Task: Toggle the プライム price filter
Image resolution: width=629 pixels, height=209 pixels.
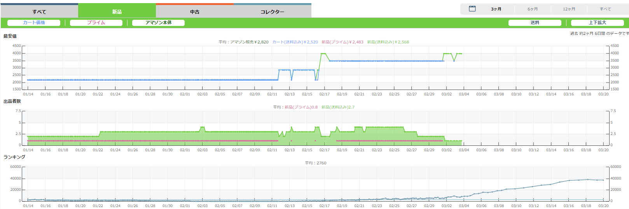Action: coord(96,23)
